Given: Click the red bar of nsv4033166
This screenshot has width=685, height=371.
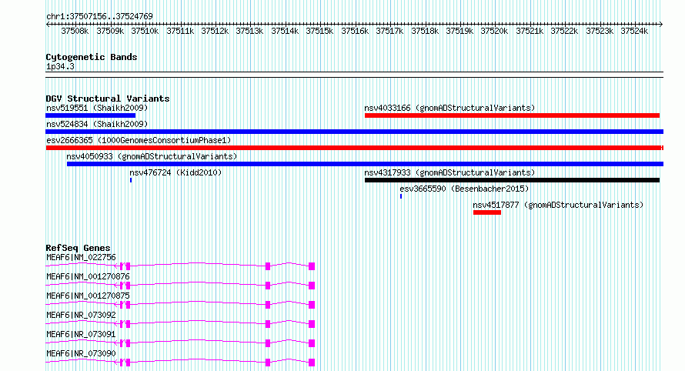Looking at the screenshot, I should tap(512, 115).
